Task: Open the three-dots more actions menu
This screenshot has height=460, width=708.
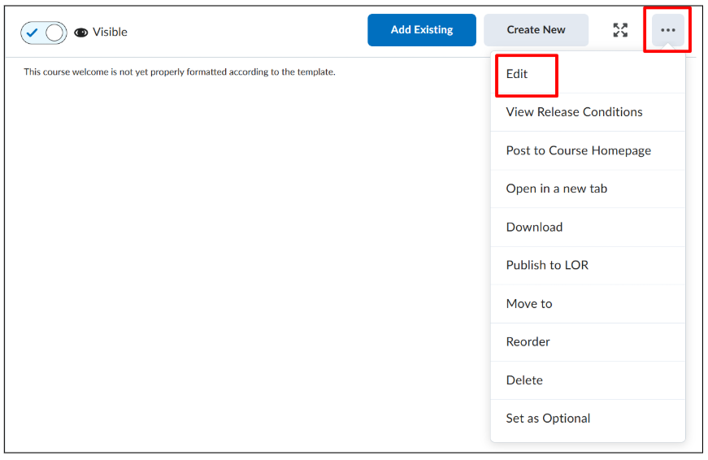Action: tap(667, 30)
